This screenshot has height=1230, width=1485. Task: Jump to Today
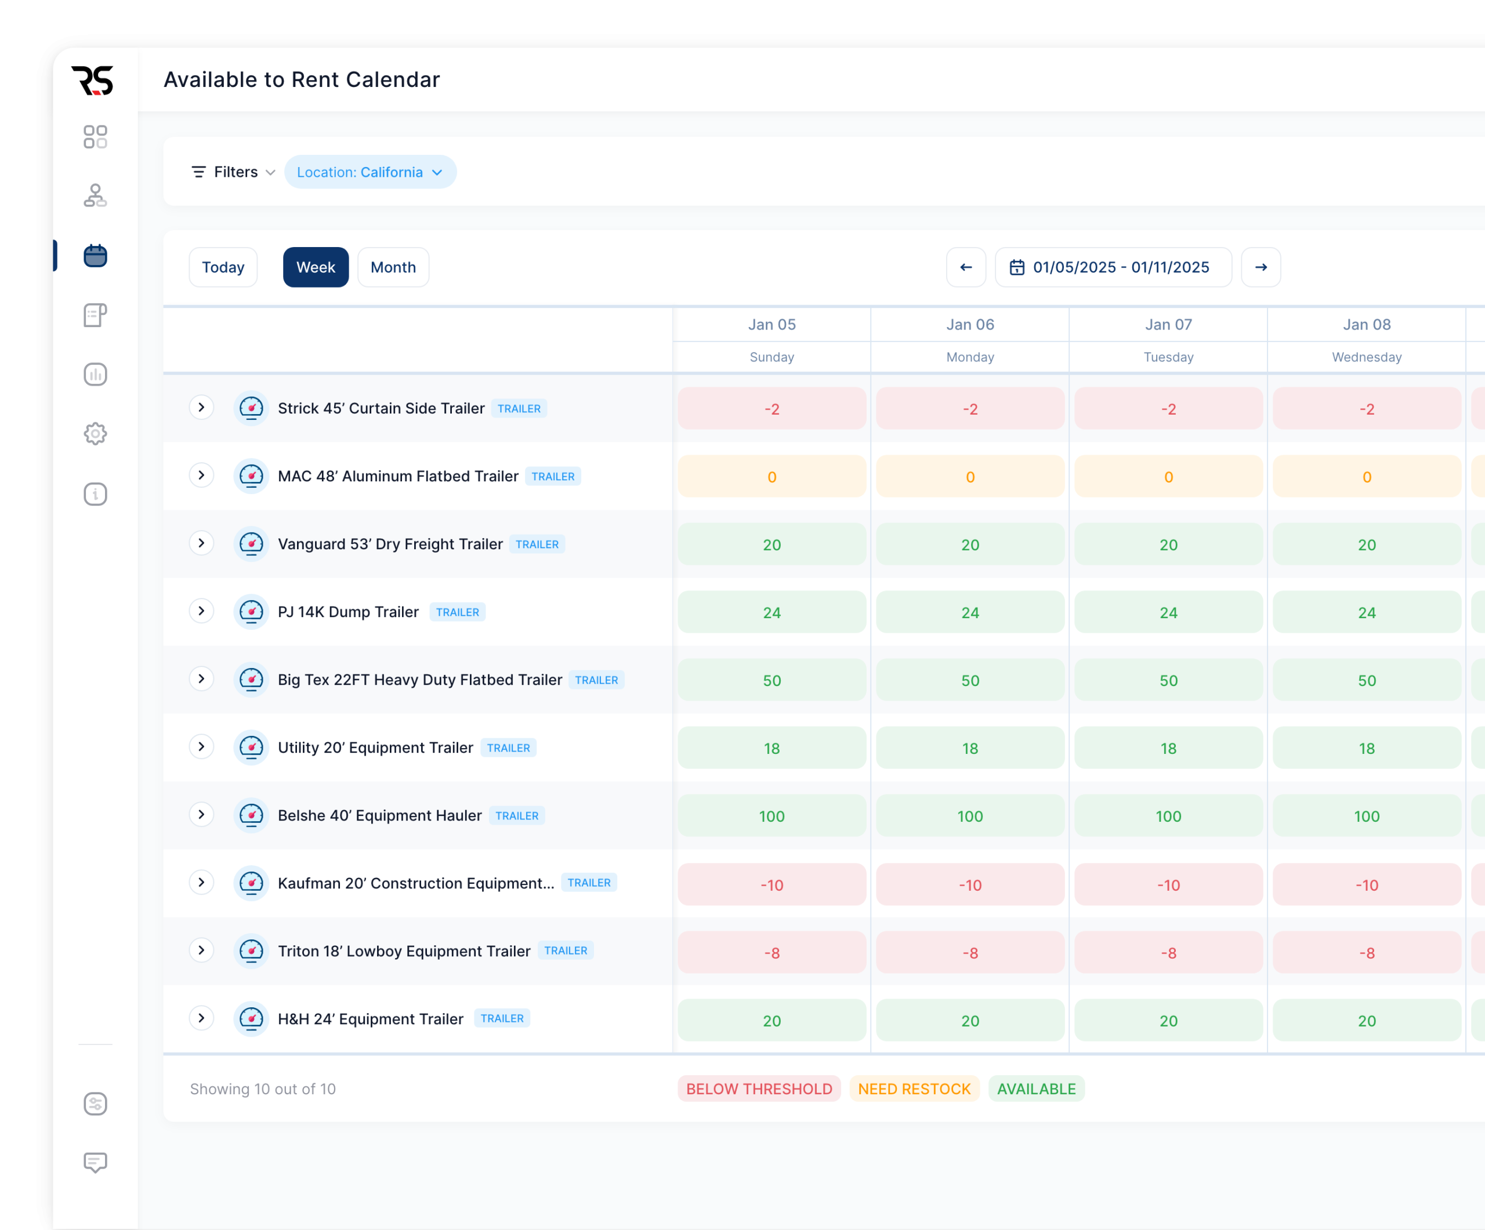point(223,267)
